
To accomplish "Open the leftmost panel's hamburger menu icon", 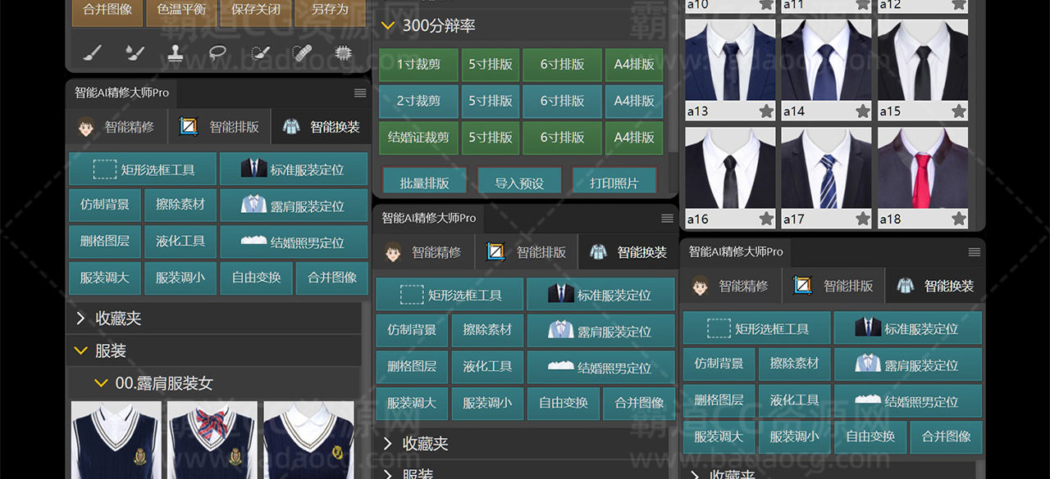I will [x=360, y=93].
